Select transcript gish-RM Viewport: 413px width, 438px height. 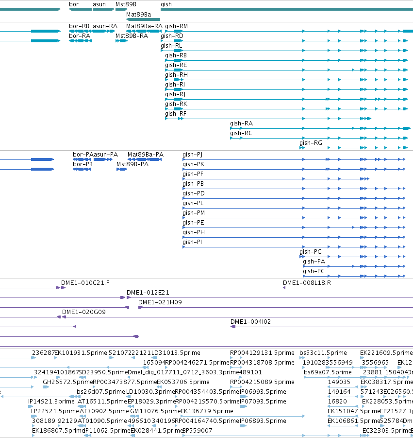[x=177, y=26]
